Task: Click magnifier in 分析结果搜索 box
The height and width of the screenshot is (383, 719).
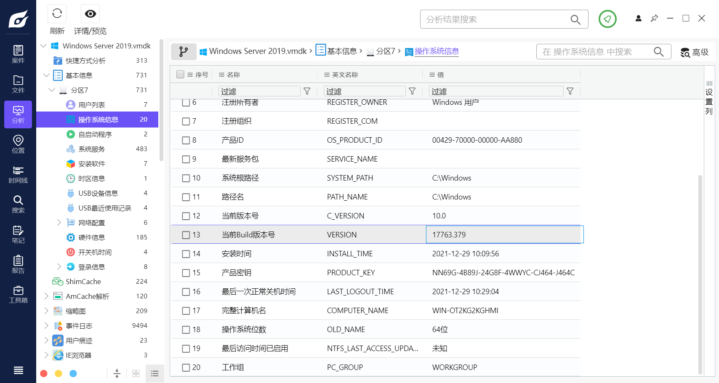Action: click(575, 19)
